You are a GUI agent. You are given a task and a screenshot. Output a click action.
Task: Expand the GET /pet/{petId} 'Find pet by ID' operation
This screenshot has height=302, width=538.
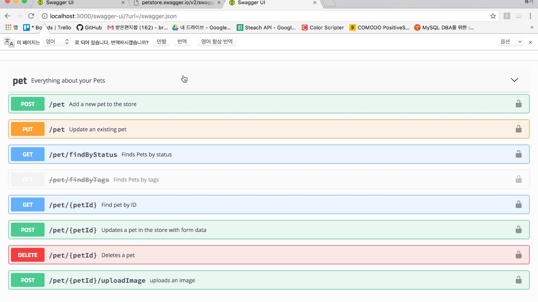(269, 204)
